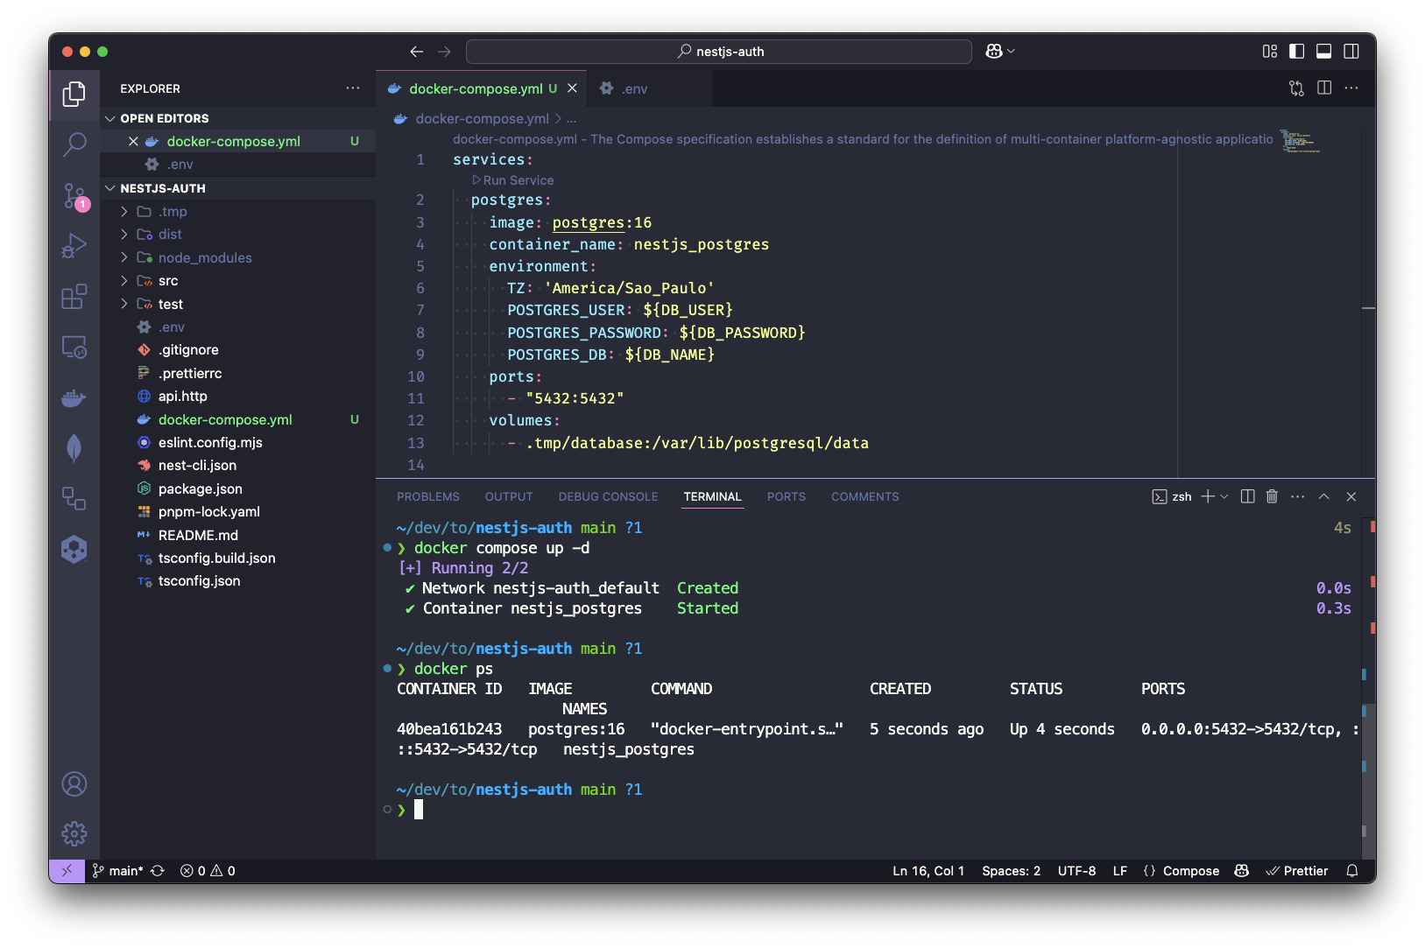Open the Accounts menu icon
1425x948 pixels.
[74, 783]
